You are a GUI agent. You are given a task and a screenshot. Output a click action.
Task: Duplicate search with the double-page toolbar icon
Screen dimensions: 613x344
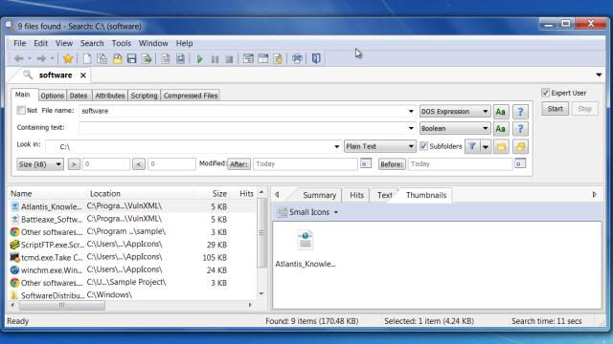(x=102, y=59)
